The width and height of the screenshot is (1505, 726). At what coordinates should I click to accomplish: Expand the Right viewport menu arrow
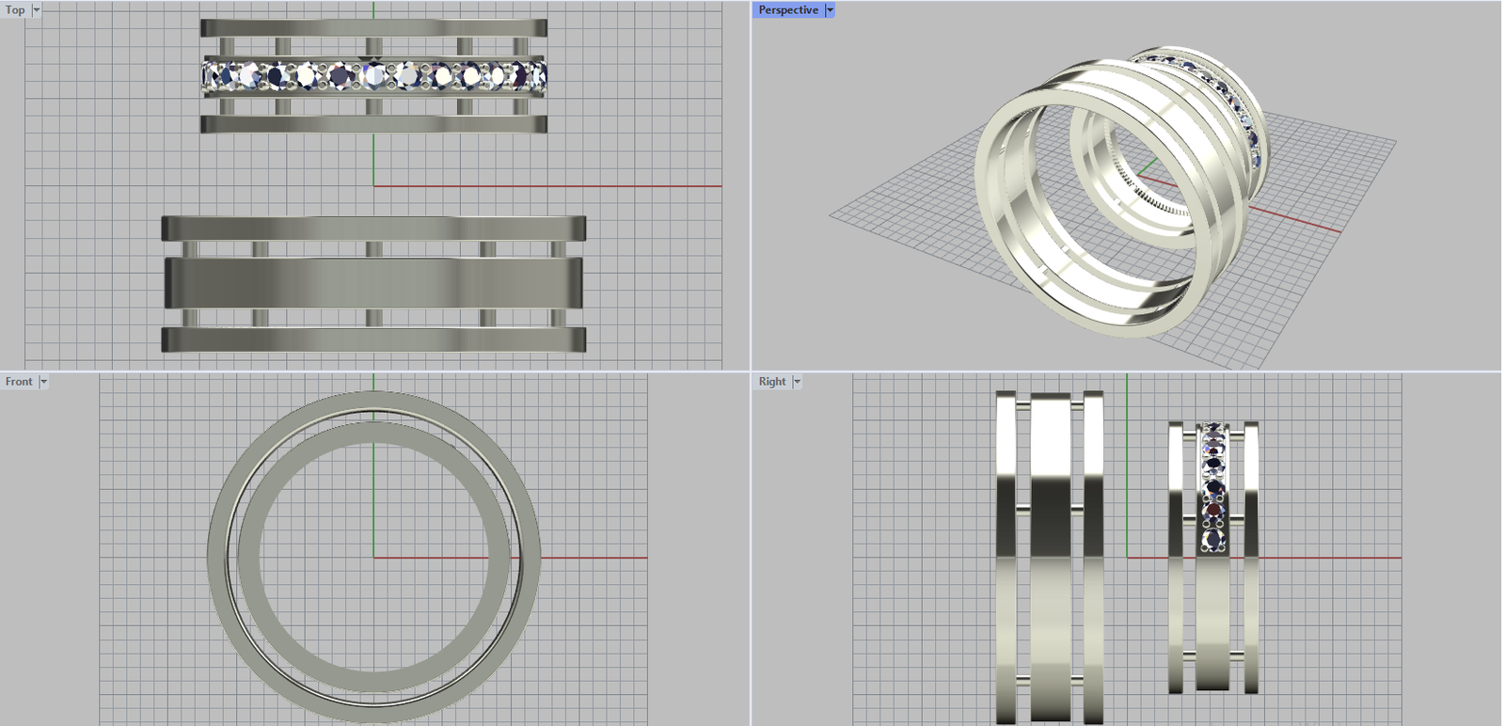tap(797, 382)
